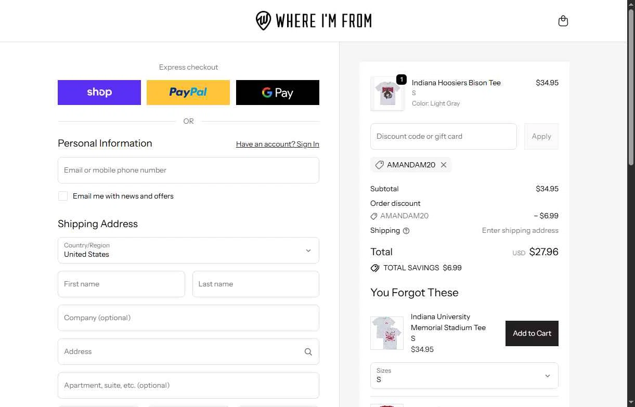Pay with Shop express checkout
Screen dimensions: 635x407
99,93
